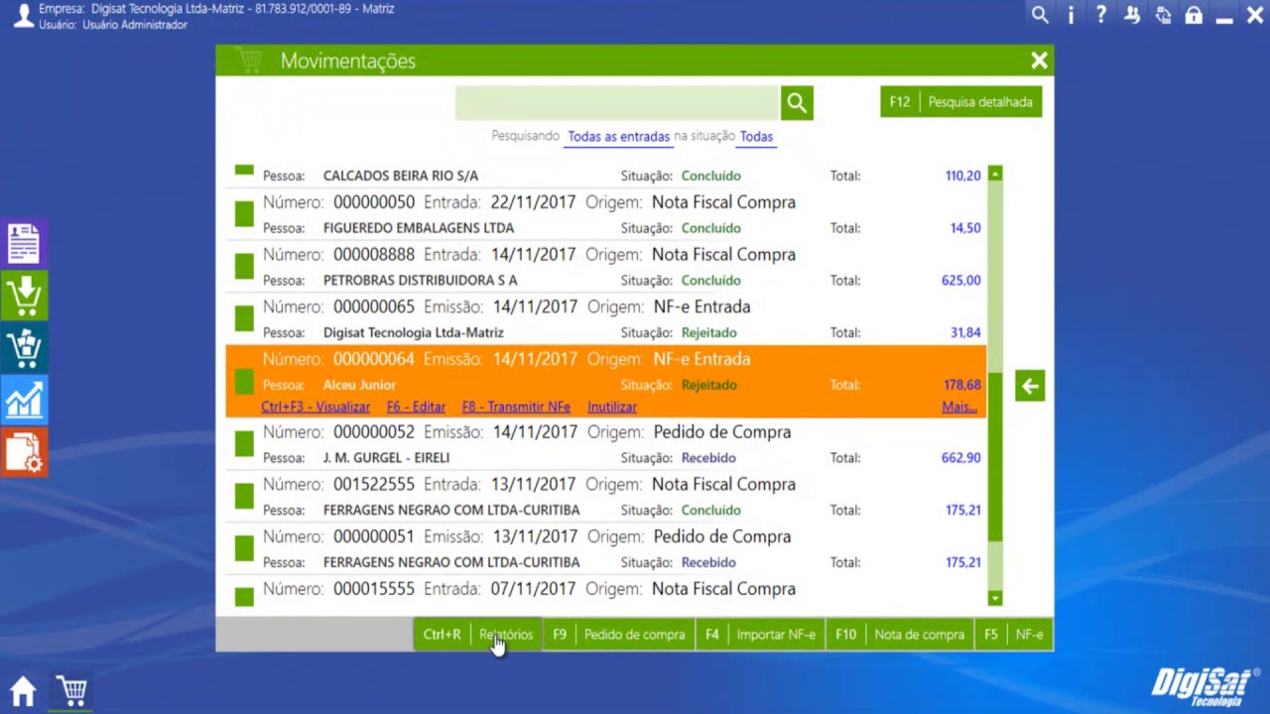Click the F5 NF-e button

(x=1014, y=635)
